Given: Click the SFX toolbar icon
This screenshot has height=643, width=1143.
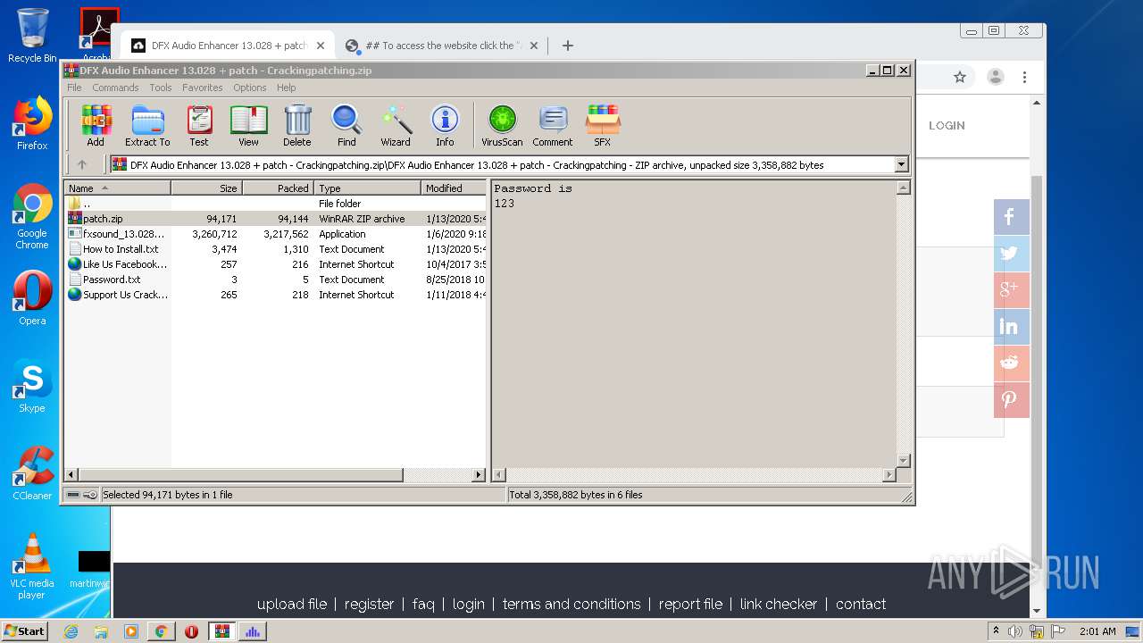Looking at the screenshot, I should (603, 125).
